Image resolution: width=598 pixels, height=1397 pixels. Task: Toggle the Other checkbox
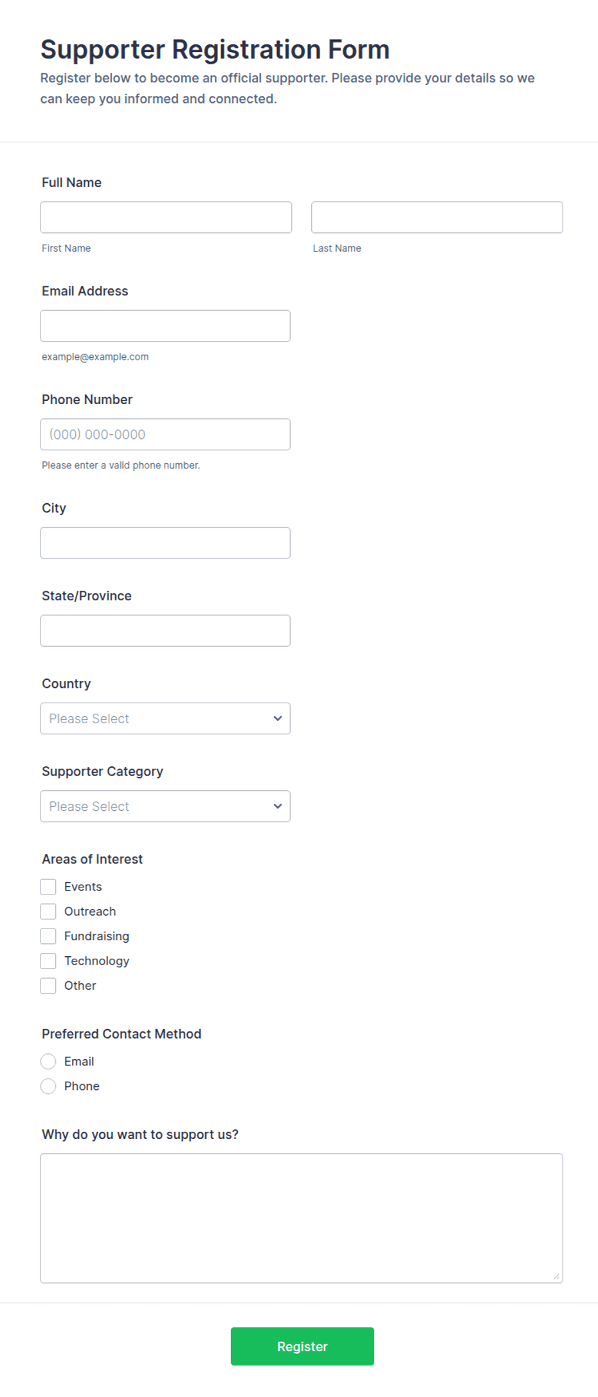tap(48, 986)
